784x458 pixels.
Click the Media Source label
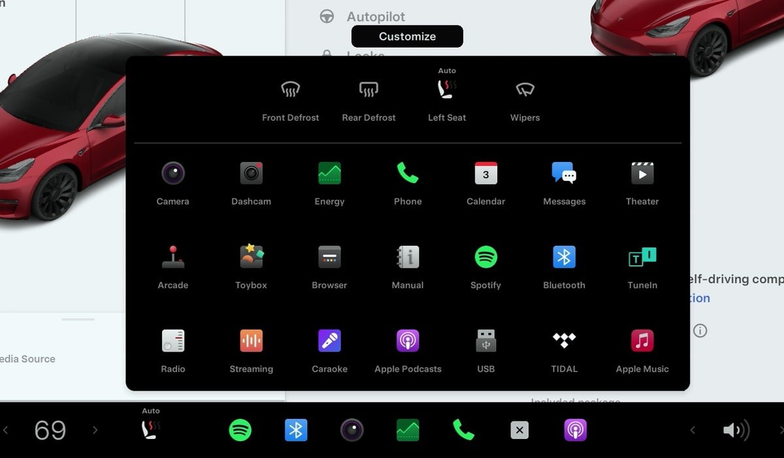pos(27,359)
